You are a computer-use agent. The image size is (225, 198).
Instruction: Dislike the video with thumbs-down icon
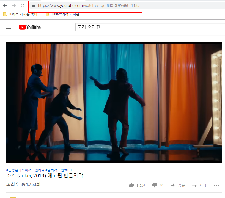(155, 185)
